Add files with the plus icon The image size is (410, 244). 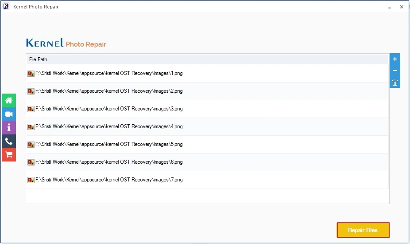point(395,59)
